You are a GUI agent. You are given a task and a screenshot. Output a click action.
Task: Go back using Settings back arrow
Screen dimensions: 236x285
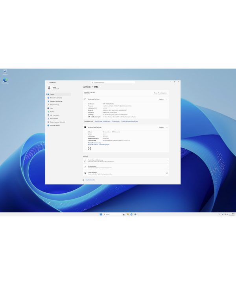tap(47, 82)
